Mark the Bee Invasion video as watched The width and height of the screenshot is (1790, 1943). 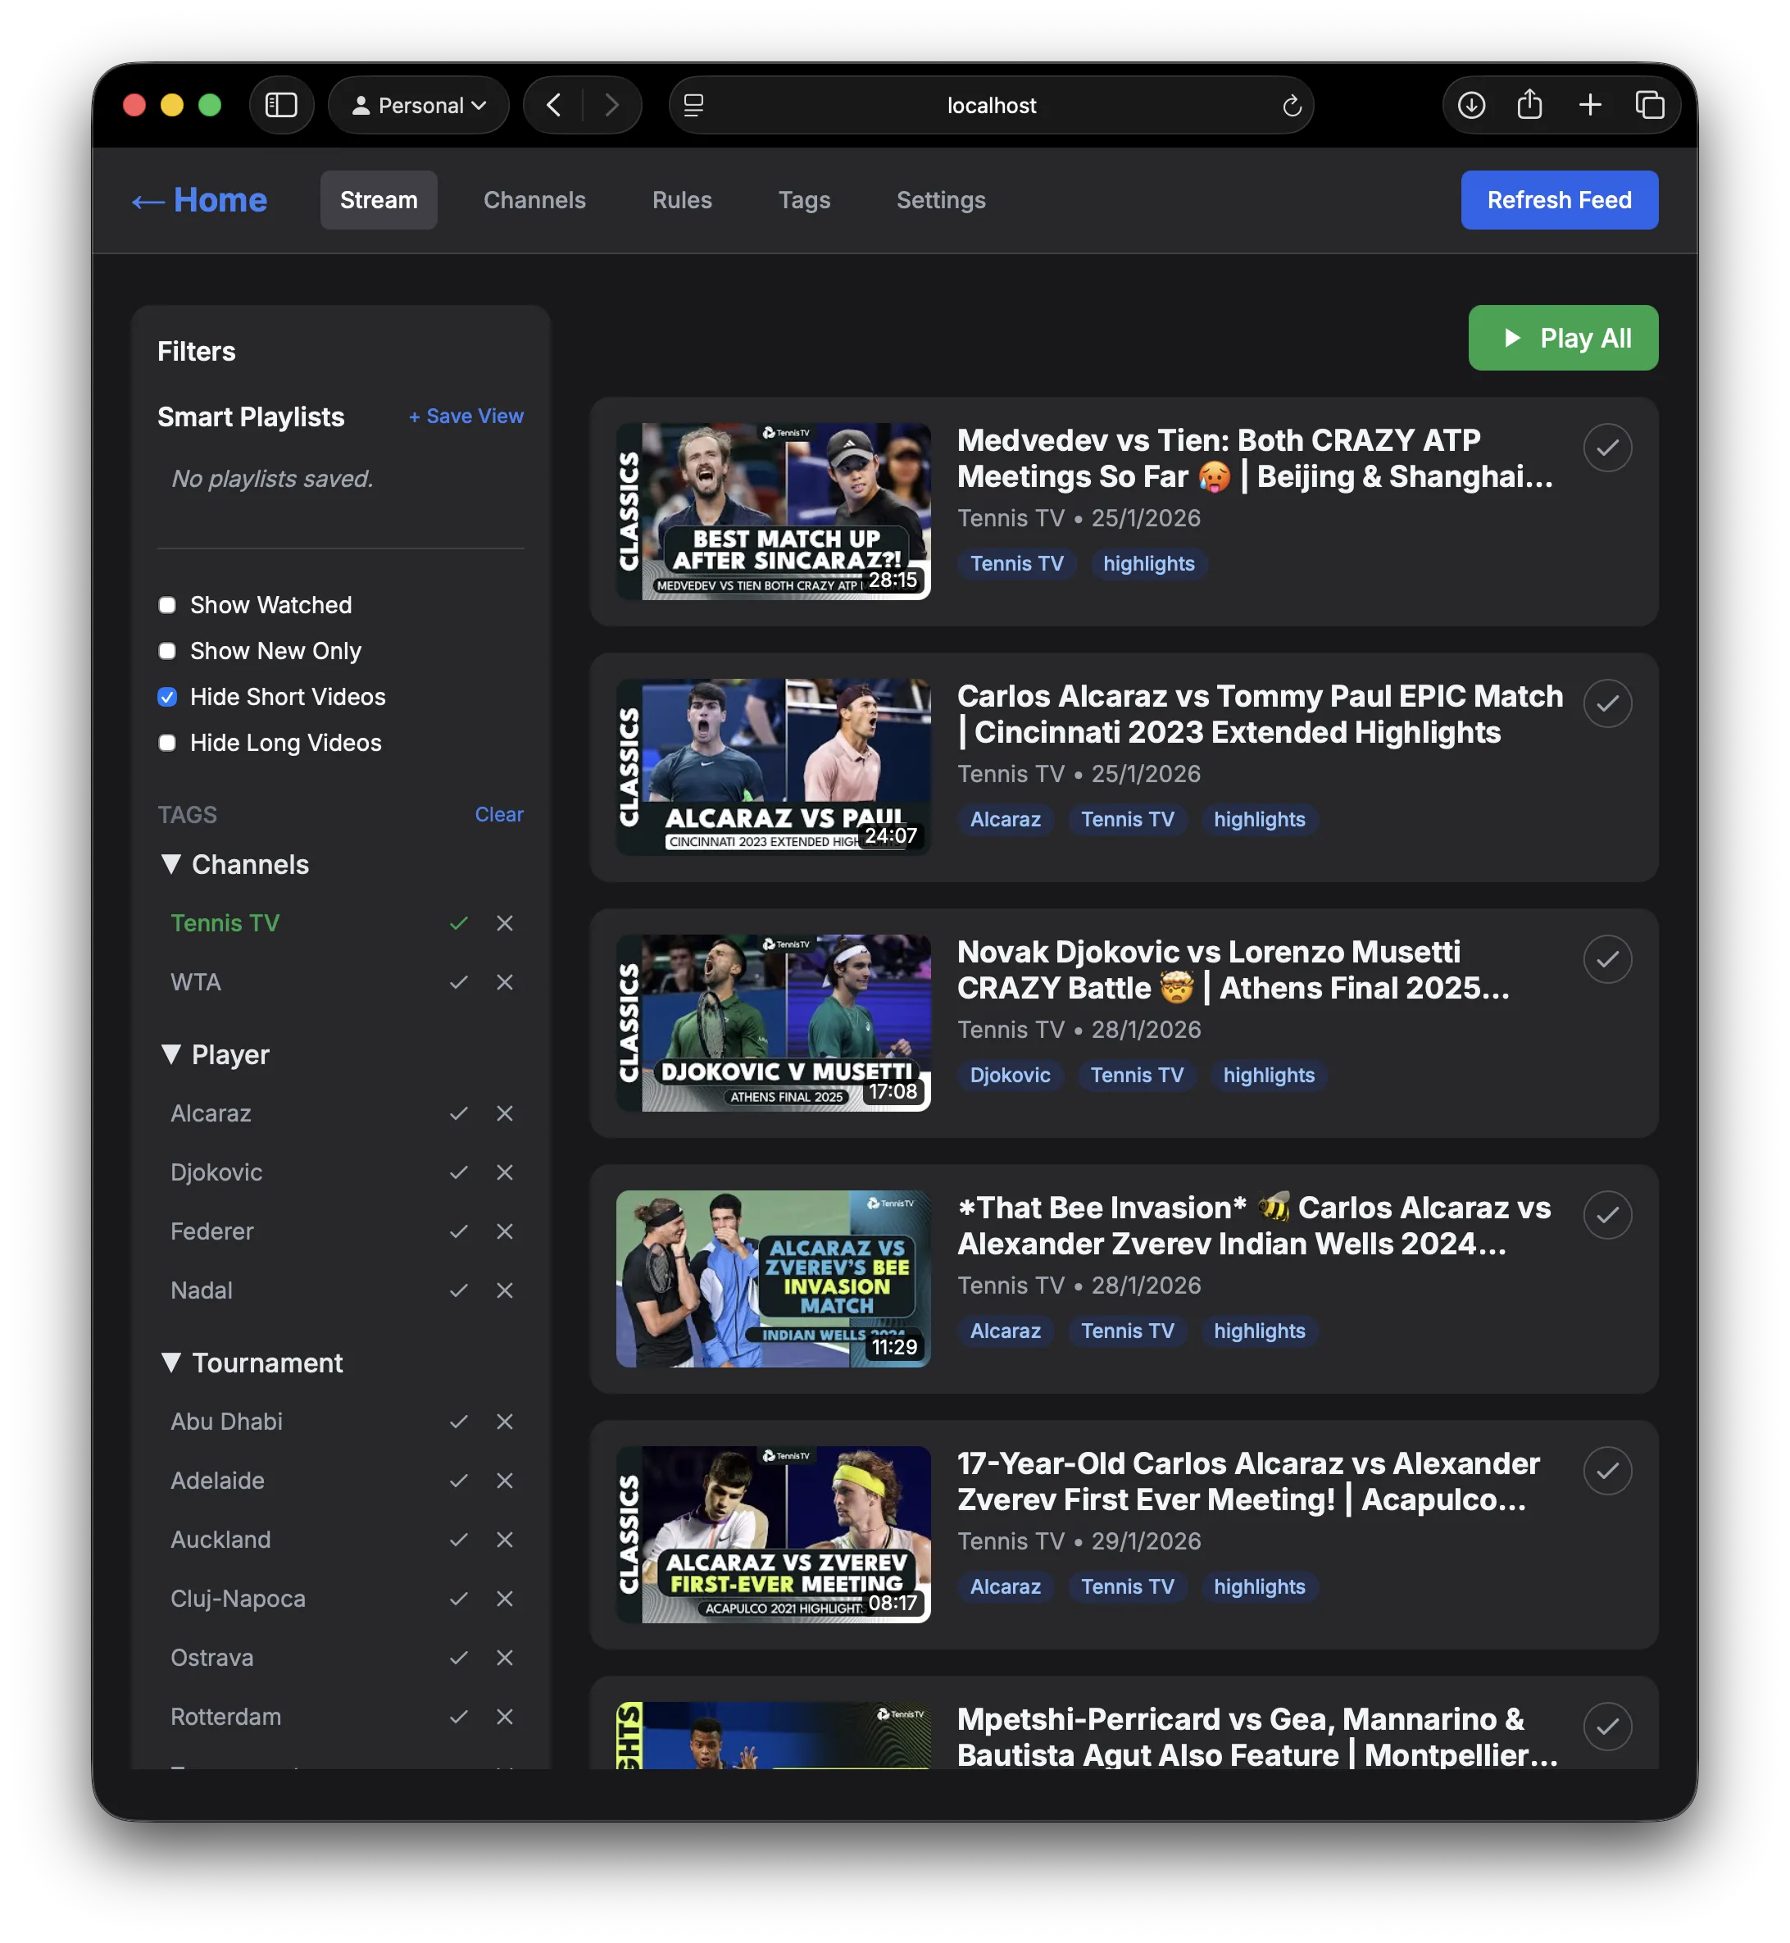coord(1607,1215)
